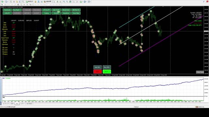The height and width of the screenshot is (117, 209).
Task: Toggle the Data Window icon
Action: pos(14,2)
